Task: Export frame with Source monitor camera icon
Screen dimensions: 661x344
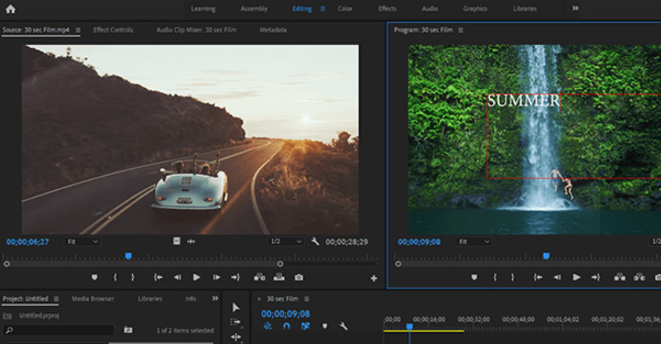Action: tap(299, 277)
